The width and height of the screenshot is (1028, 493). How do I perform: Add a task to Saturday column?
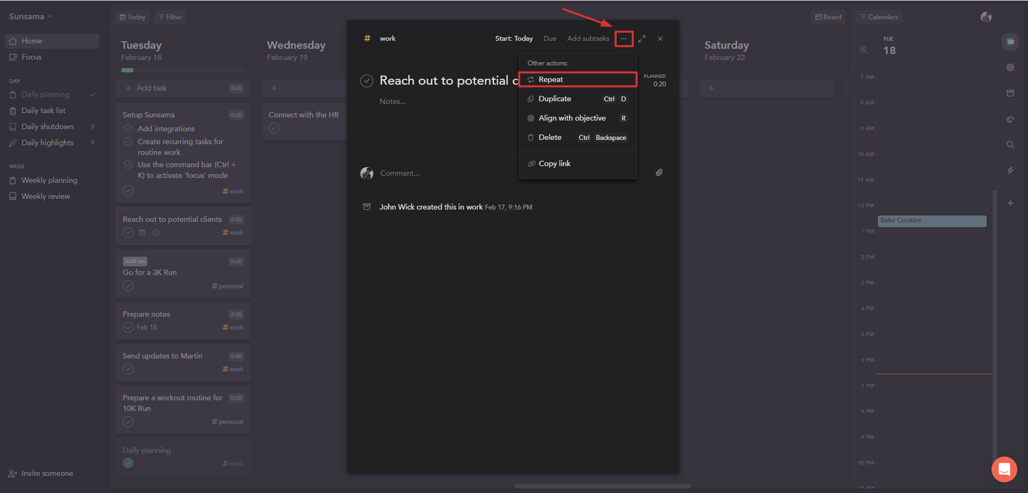767,88
